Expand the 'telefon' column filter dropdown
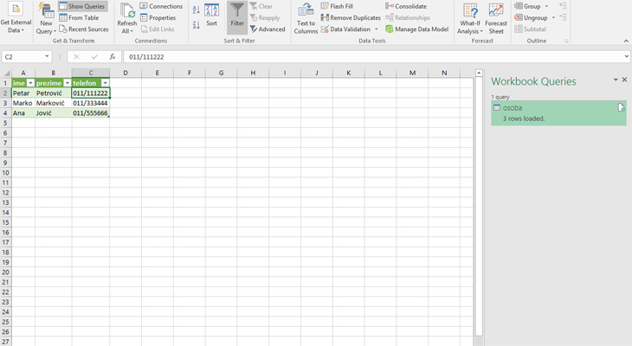This screenshot has width=632, height=346. click(105, 83)
